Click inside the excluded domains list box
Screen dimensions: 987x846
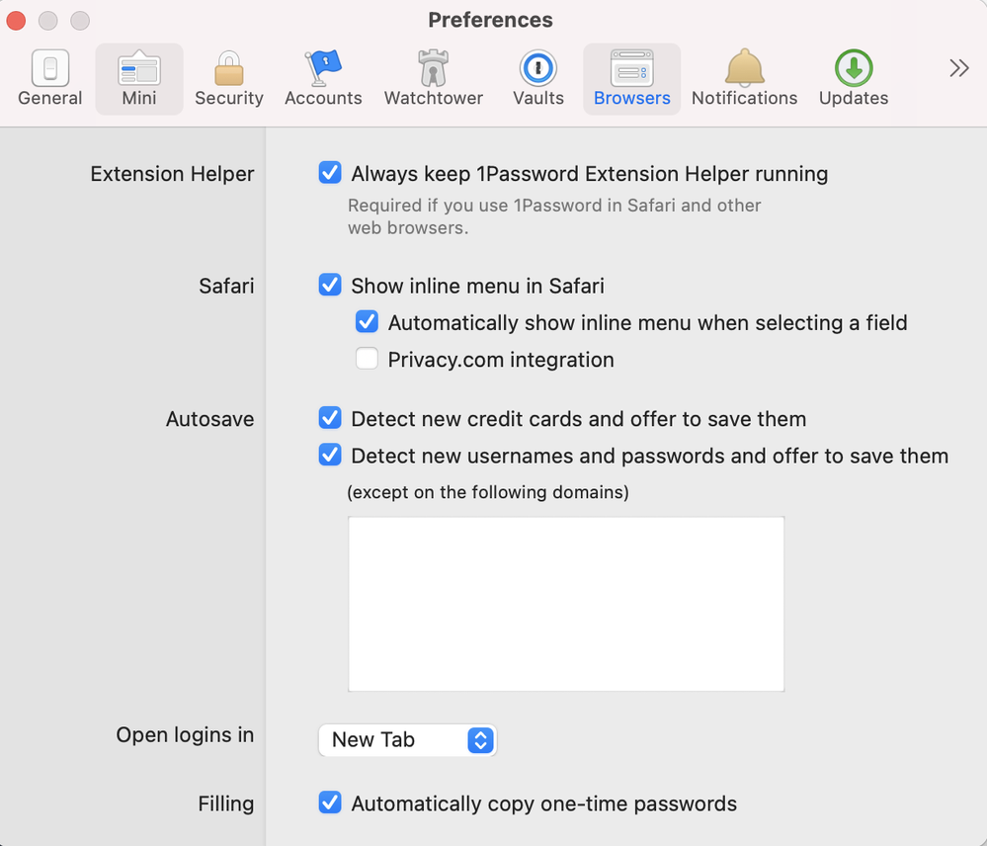[566, 604]
